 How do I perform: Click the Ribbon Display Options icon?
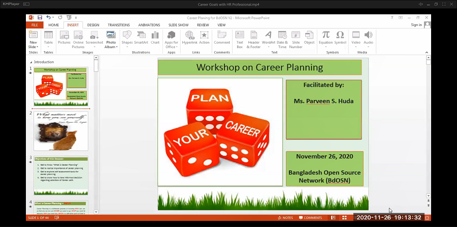[x=401, y=17]
